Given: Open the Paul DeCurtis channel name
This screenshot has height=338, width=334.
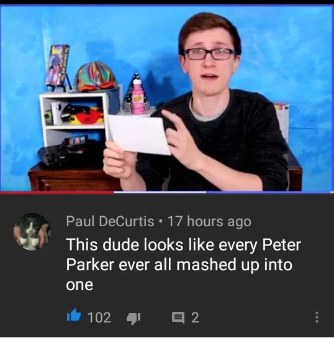Looking at the screenshot, I should (x=110, y=221).
